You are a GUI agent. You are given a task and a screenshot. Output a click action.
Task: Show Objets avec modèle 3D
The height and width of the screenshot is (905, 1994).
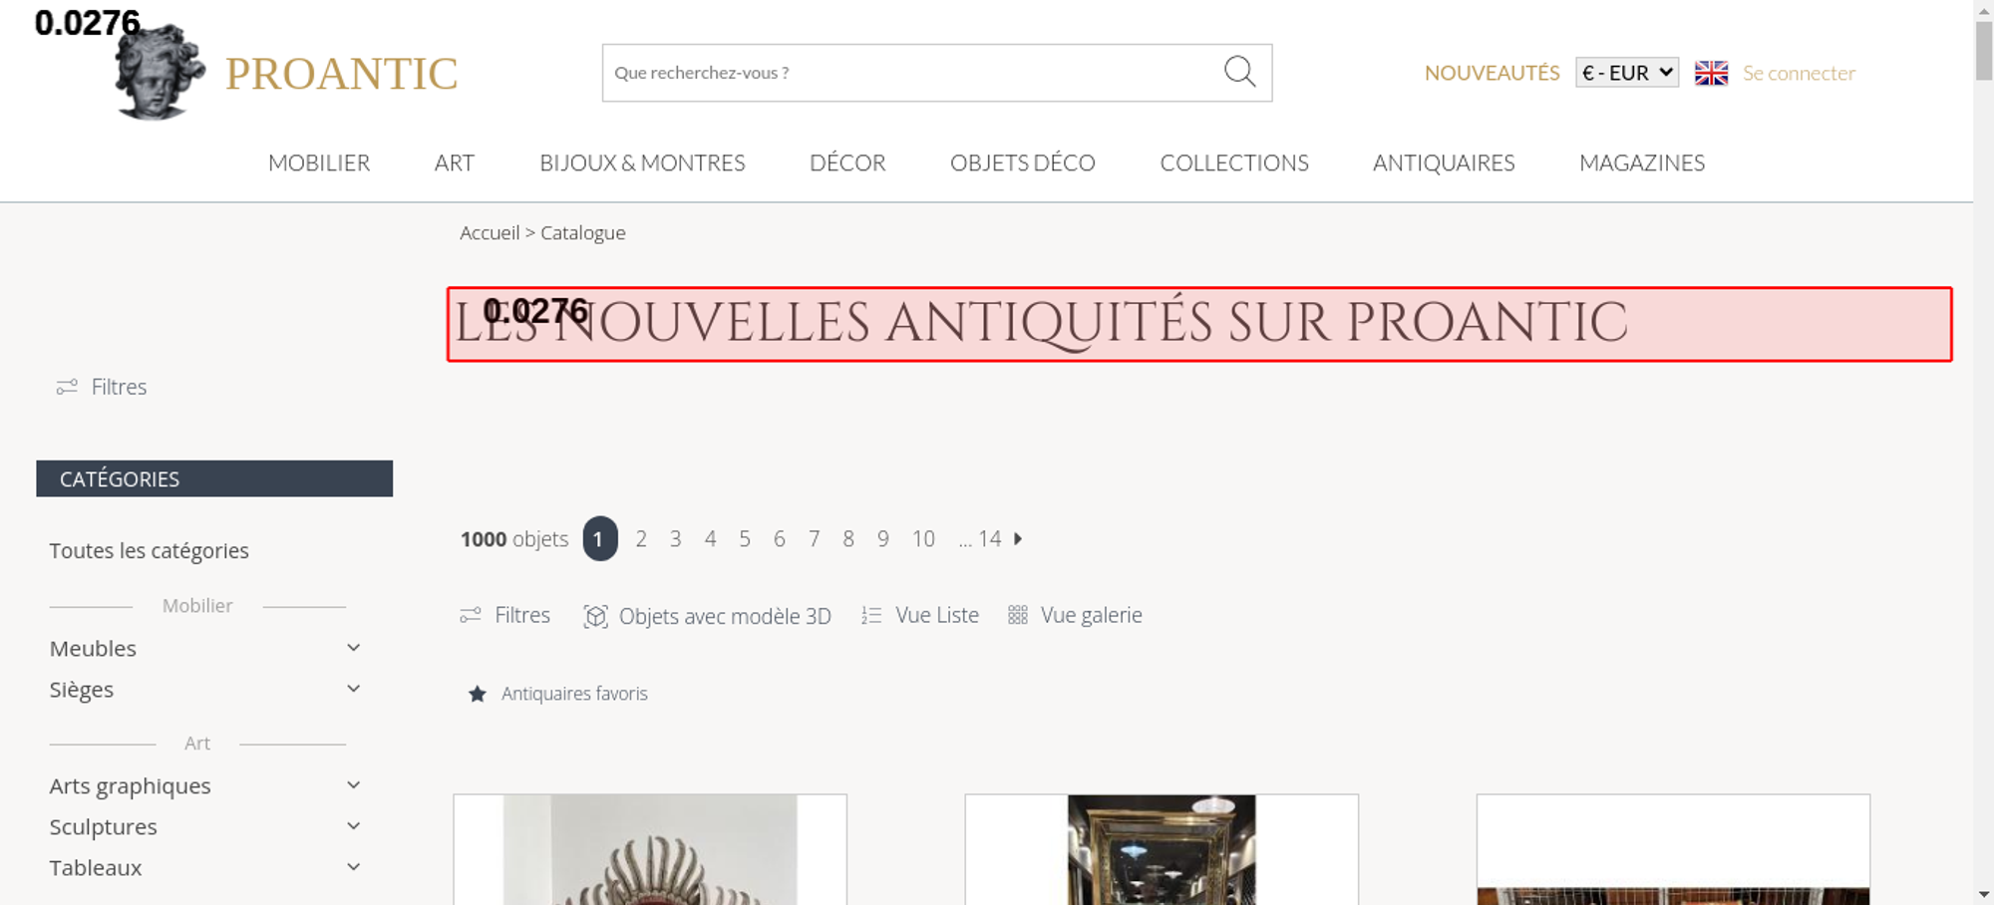point(707,616)
